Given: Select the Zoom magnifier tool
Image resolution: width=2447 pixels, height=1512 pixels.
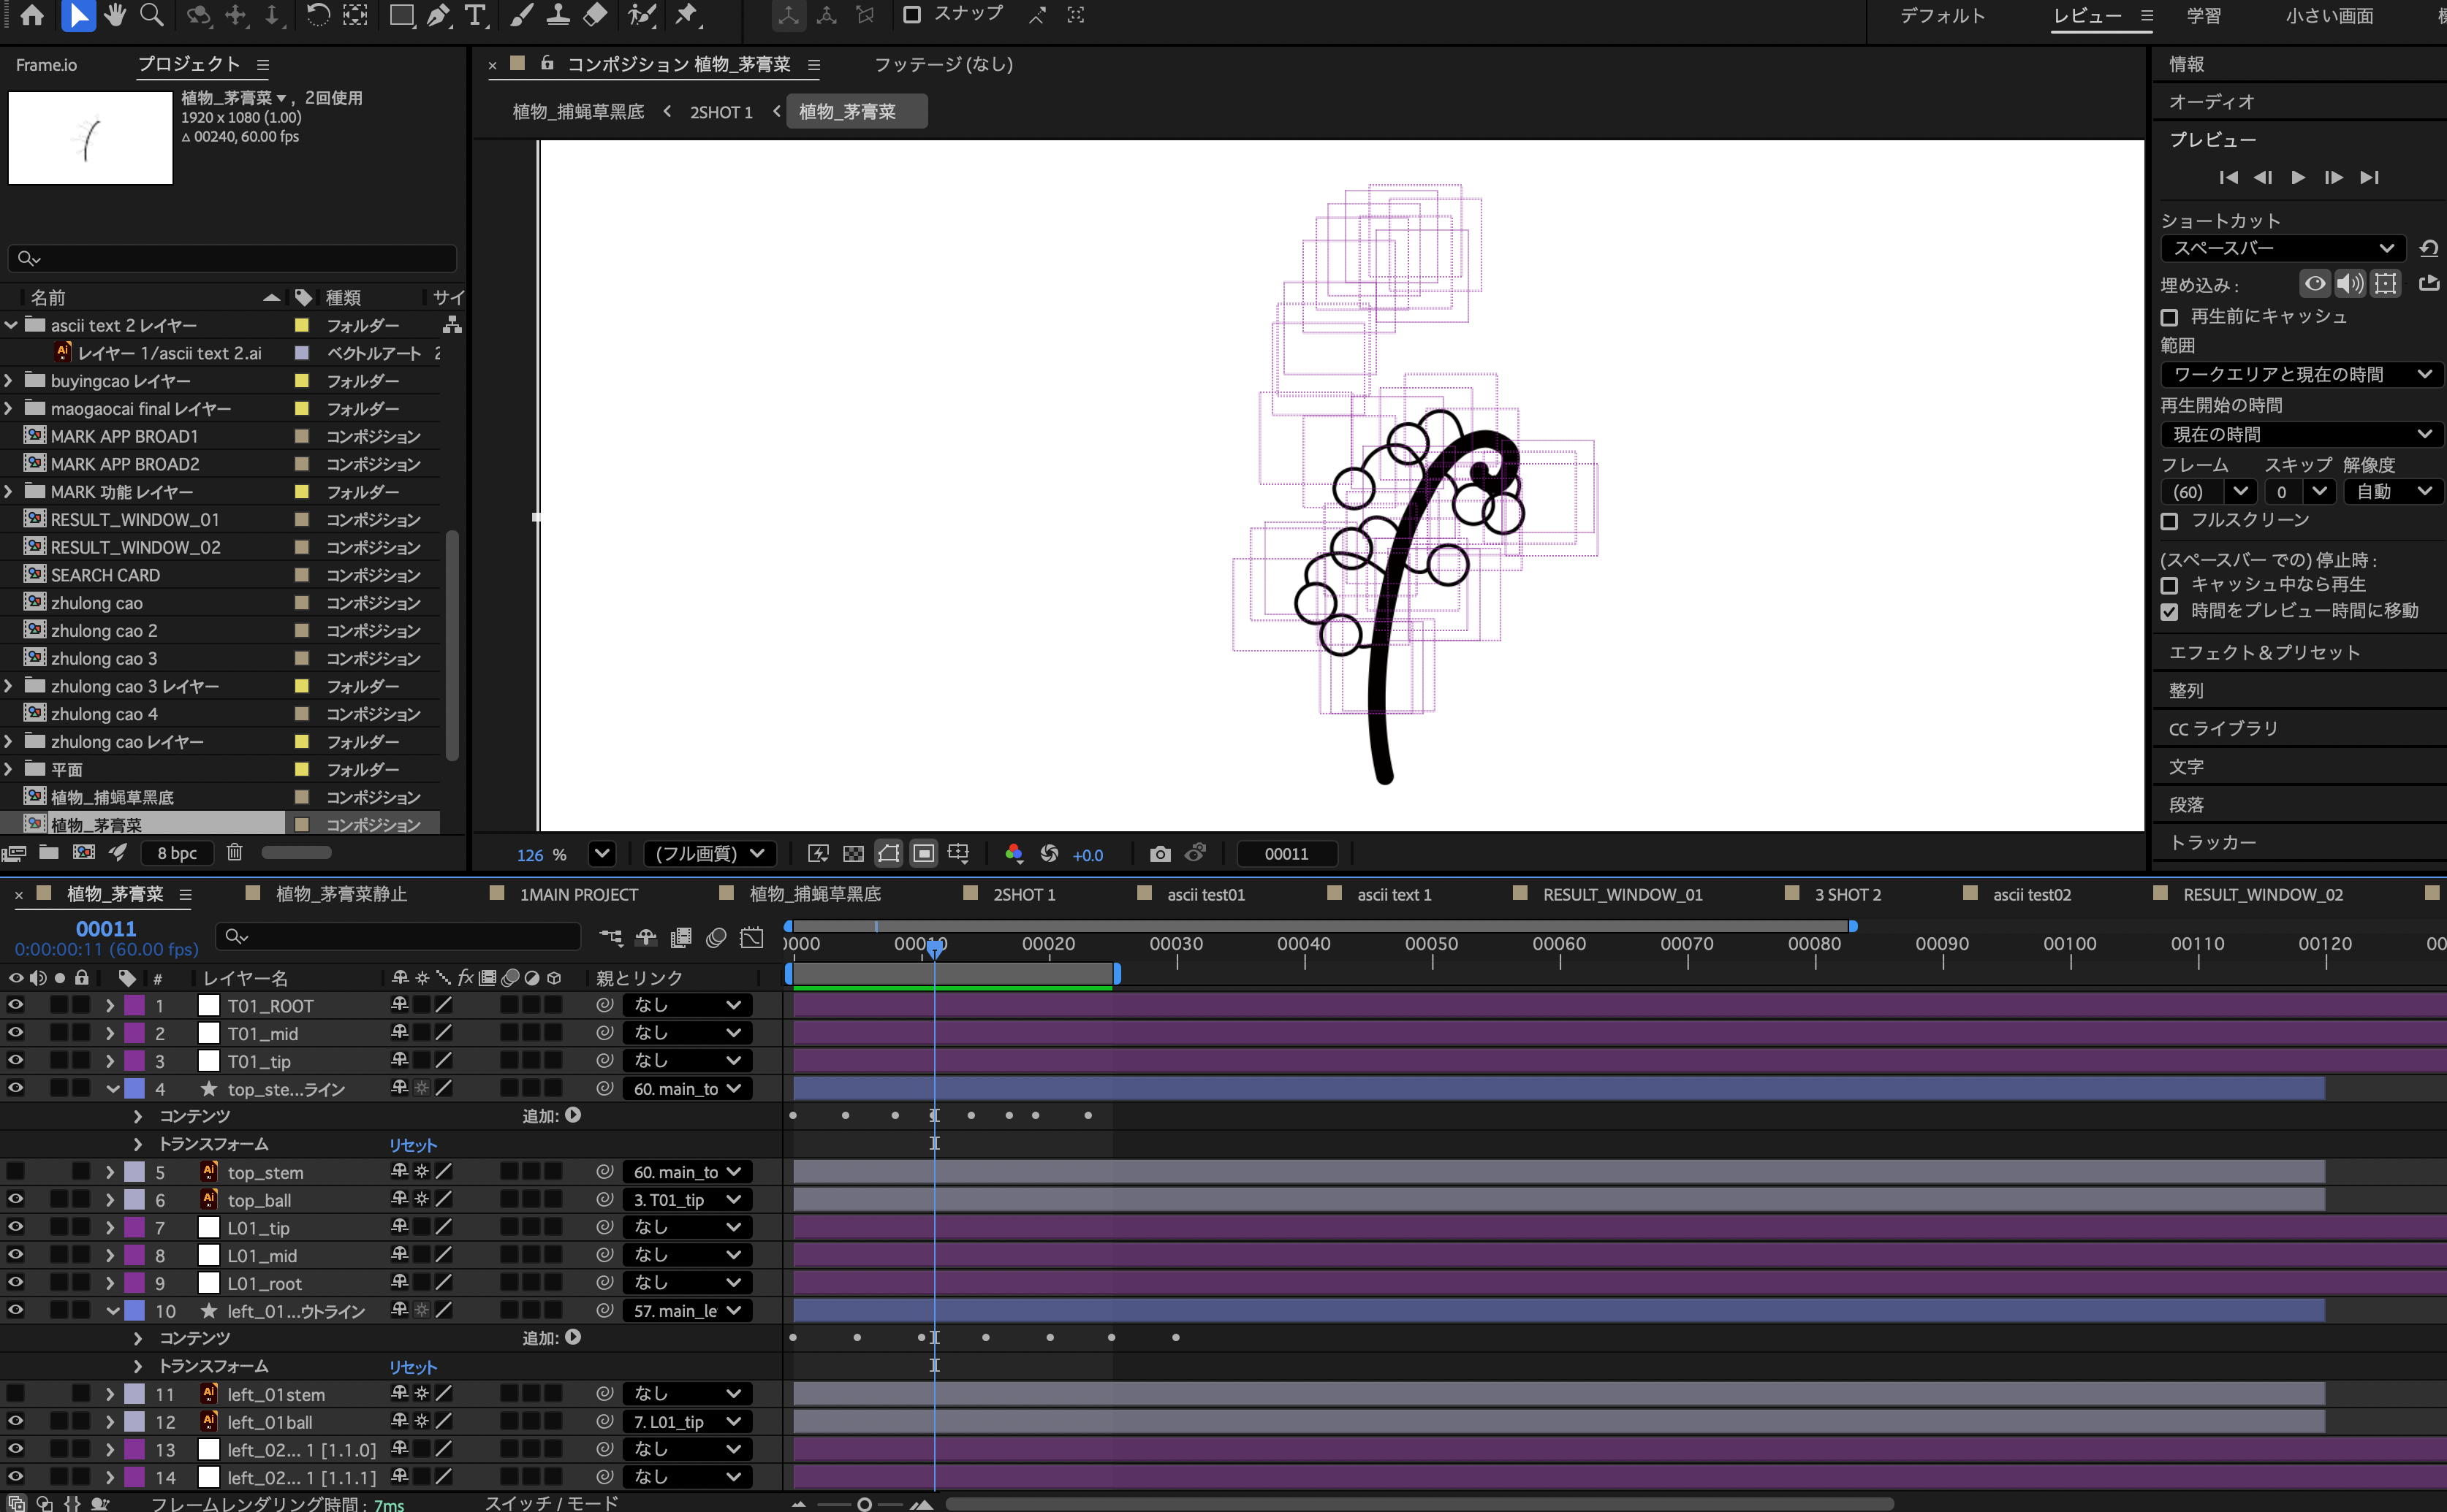Looking at the screenshot, I should coord(152,15).
